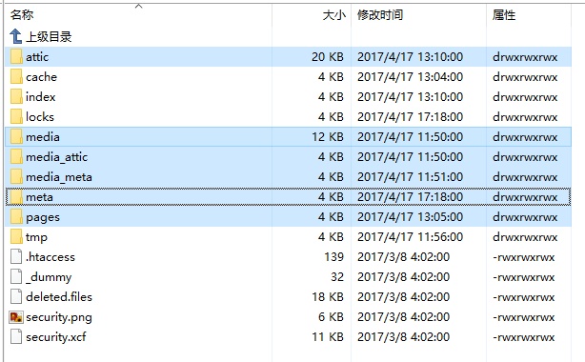The height and width of the screenshot is (362, 585).
Task: Click tmp's 2017/4/17 11:56:00 timestamp
Action: [x=410, y=237]
